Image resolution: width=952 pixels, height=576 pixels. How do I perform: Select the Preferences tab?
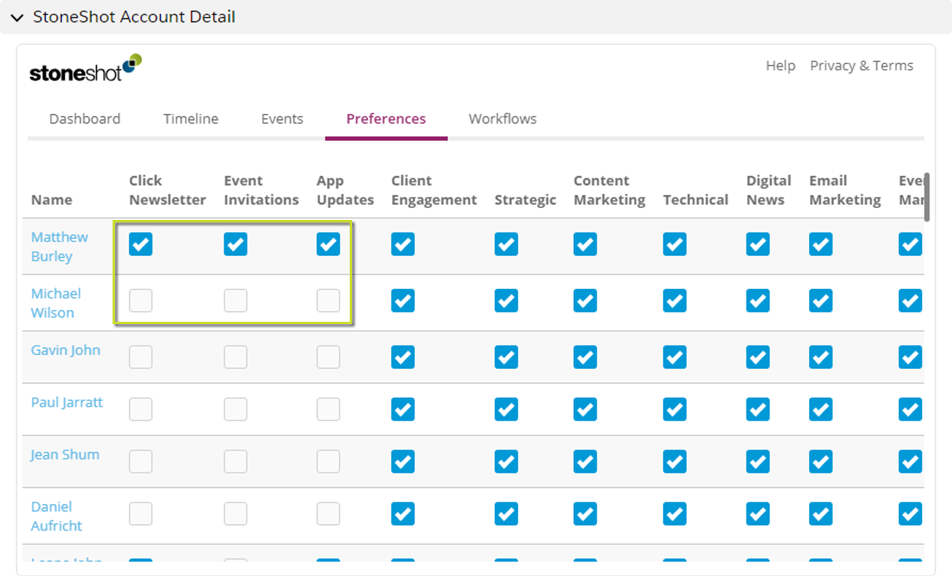pos(386,118)
